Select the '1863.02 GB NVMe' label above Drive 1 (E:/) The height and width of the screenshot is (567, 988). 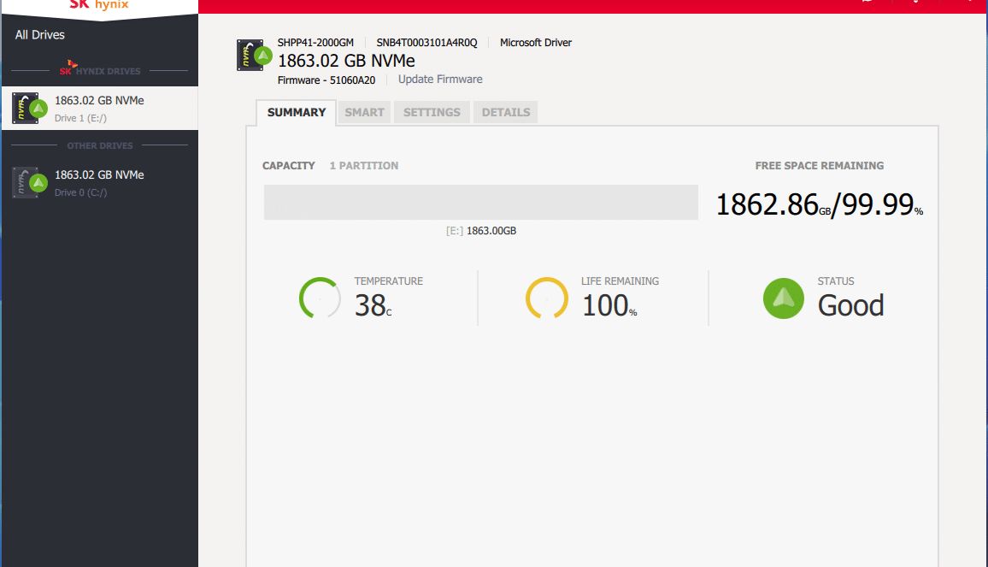click(99, 100)
